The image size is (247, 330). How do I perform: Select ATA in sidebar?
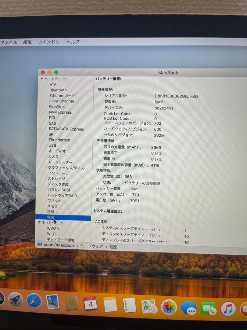[53, 84]
